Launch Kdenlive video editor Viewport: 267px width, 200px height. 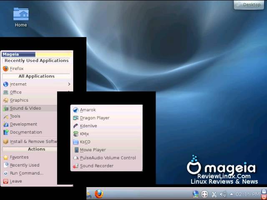pyautogui.click(x=106, y=126)
